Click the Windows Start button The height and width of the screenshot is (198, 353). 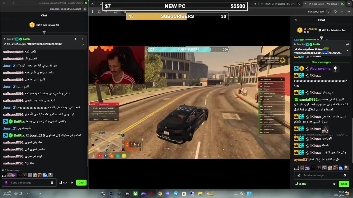(249, 194)
